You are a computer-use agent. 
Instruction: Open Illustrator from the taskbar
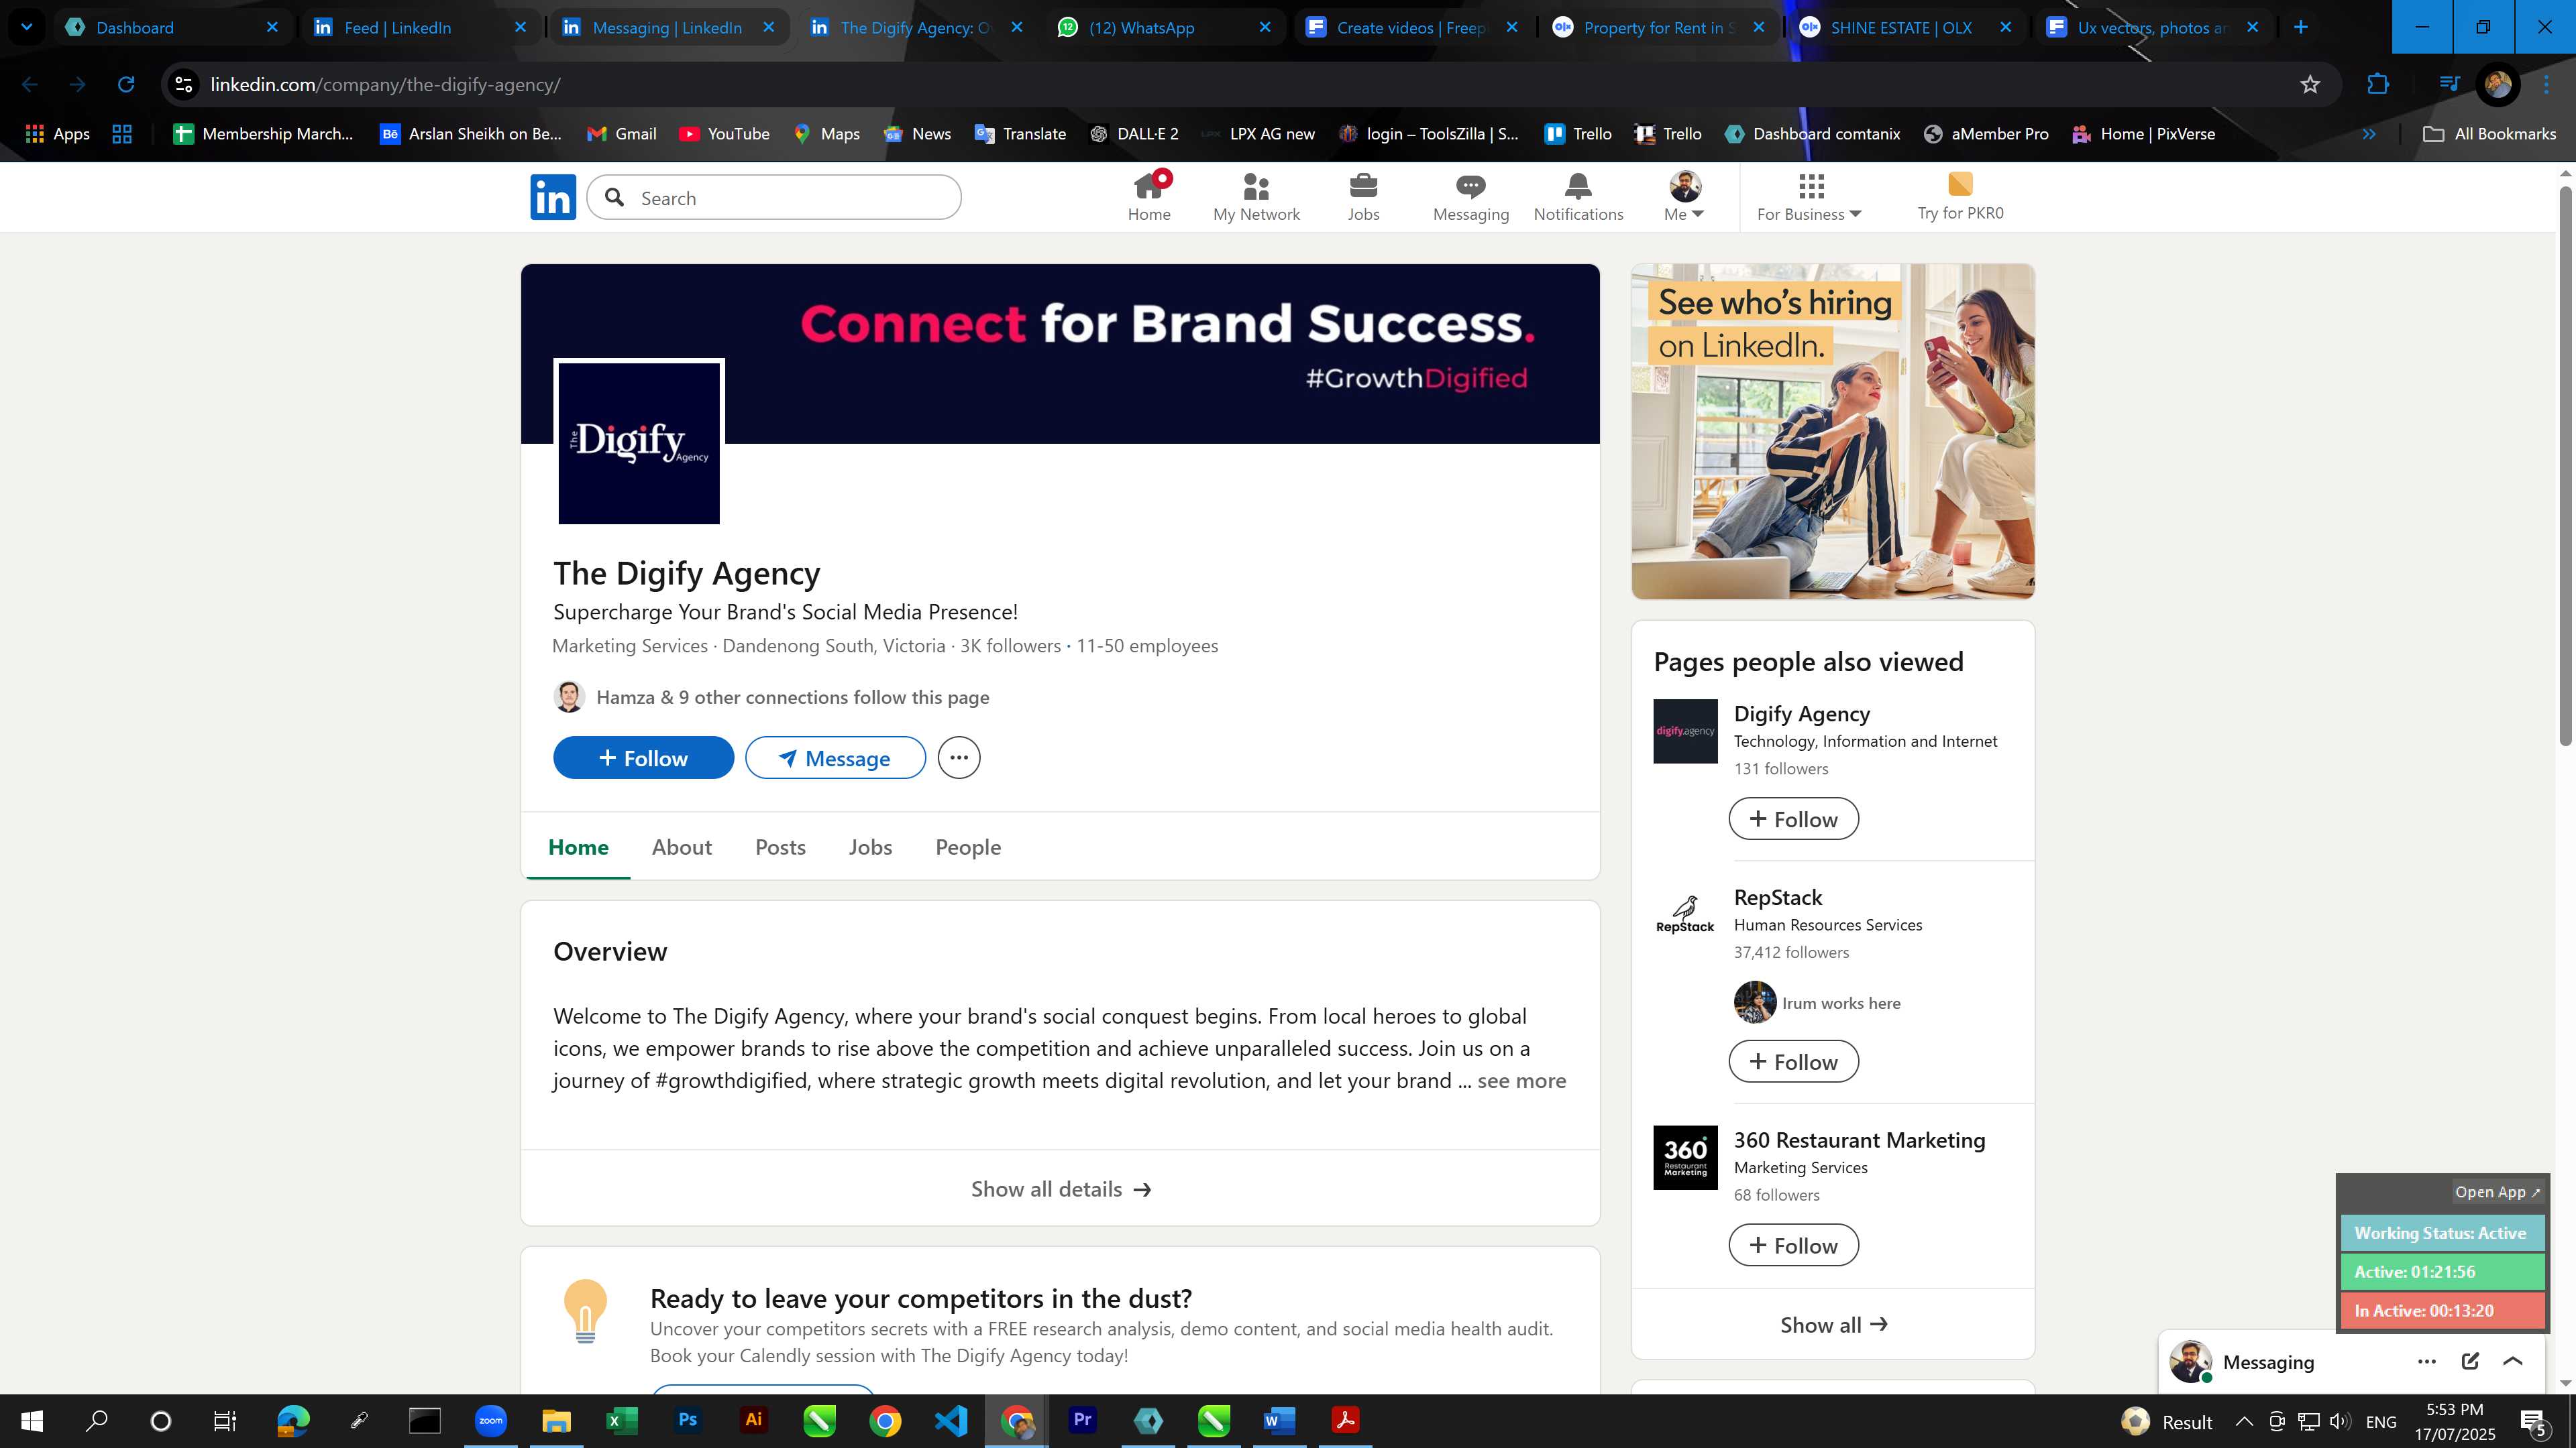753,1420
